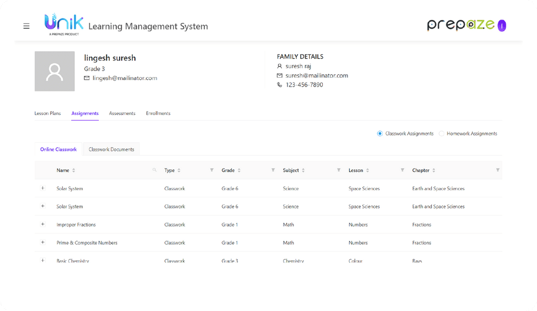The width and height of the screenshot is (537, 311).
Task: Open search icon in Name column
Action: 154,170
